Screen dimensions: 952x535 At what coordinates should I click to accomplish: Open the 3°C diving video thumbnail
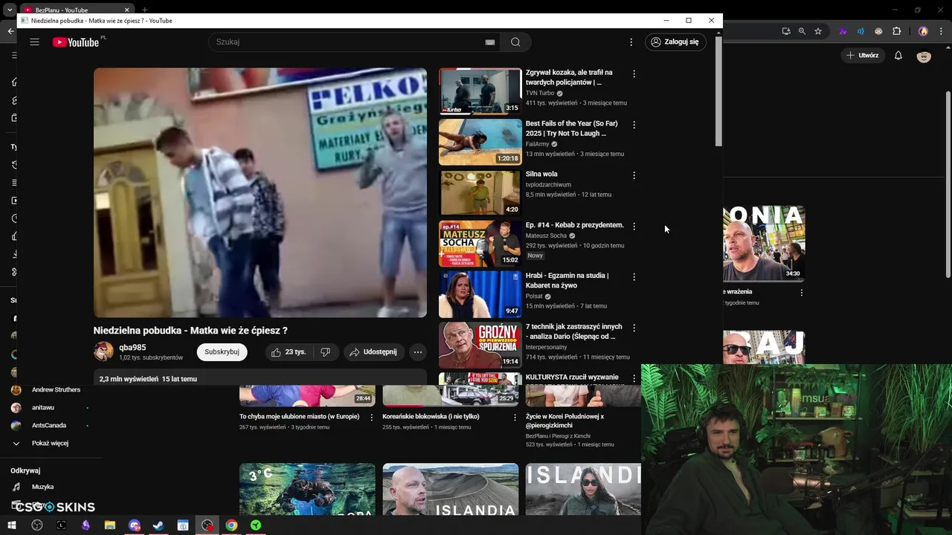point(307,489)
